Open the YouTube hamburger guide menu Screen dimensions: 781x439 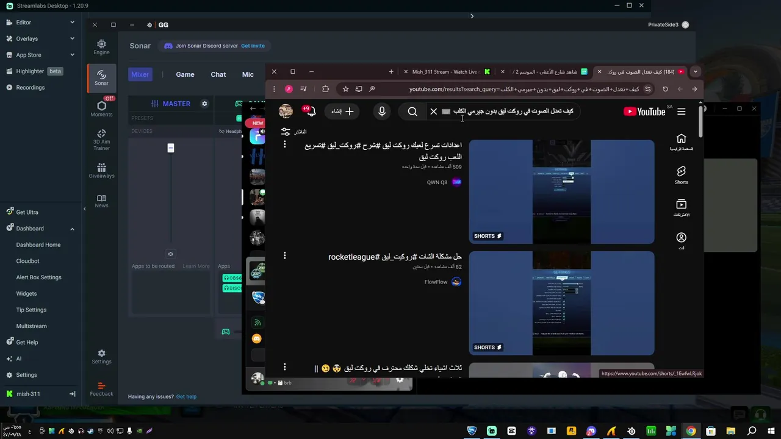[x=682, y=112]
